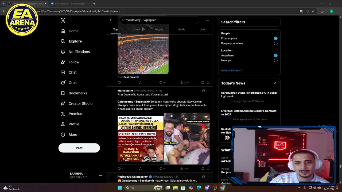Open the Uğur Şahin party photo
342x192 pixels.
click(187, 139)
